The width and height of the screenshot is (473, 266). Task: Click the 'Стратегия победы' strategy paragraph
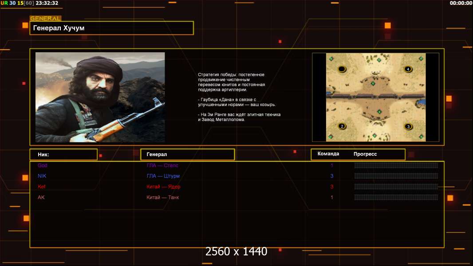click(231, 82)
